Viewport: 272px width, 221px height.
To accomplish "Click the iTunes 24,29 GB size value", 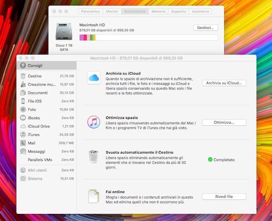I will point(66,135).
